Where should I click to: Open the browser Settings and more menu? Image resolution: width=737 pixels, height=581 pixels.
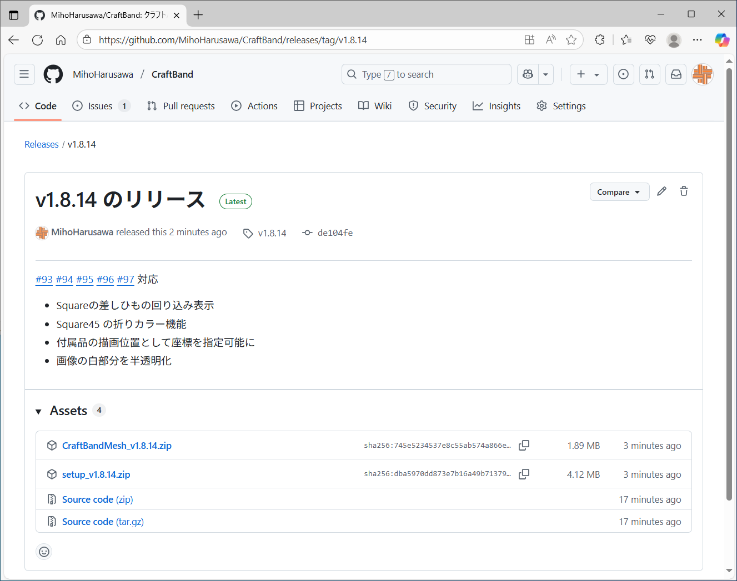(x=698, y=40)
